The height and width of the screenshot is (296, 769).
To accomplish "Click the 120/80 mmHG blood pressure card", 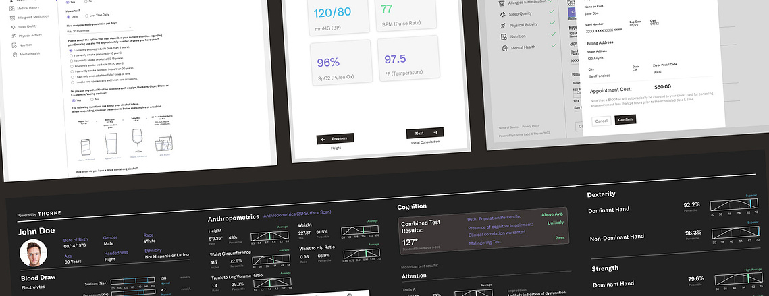I will (338, 17).
